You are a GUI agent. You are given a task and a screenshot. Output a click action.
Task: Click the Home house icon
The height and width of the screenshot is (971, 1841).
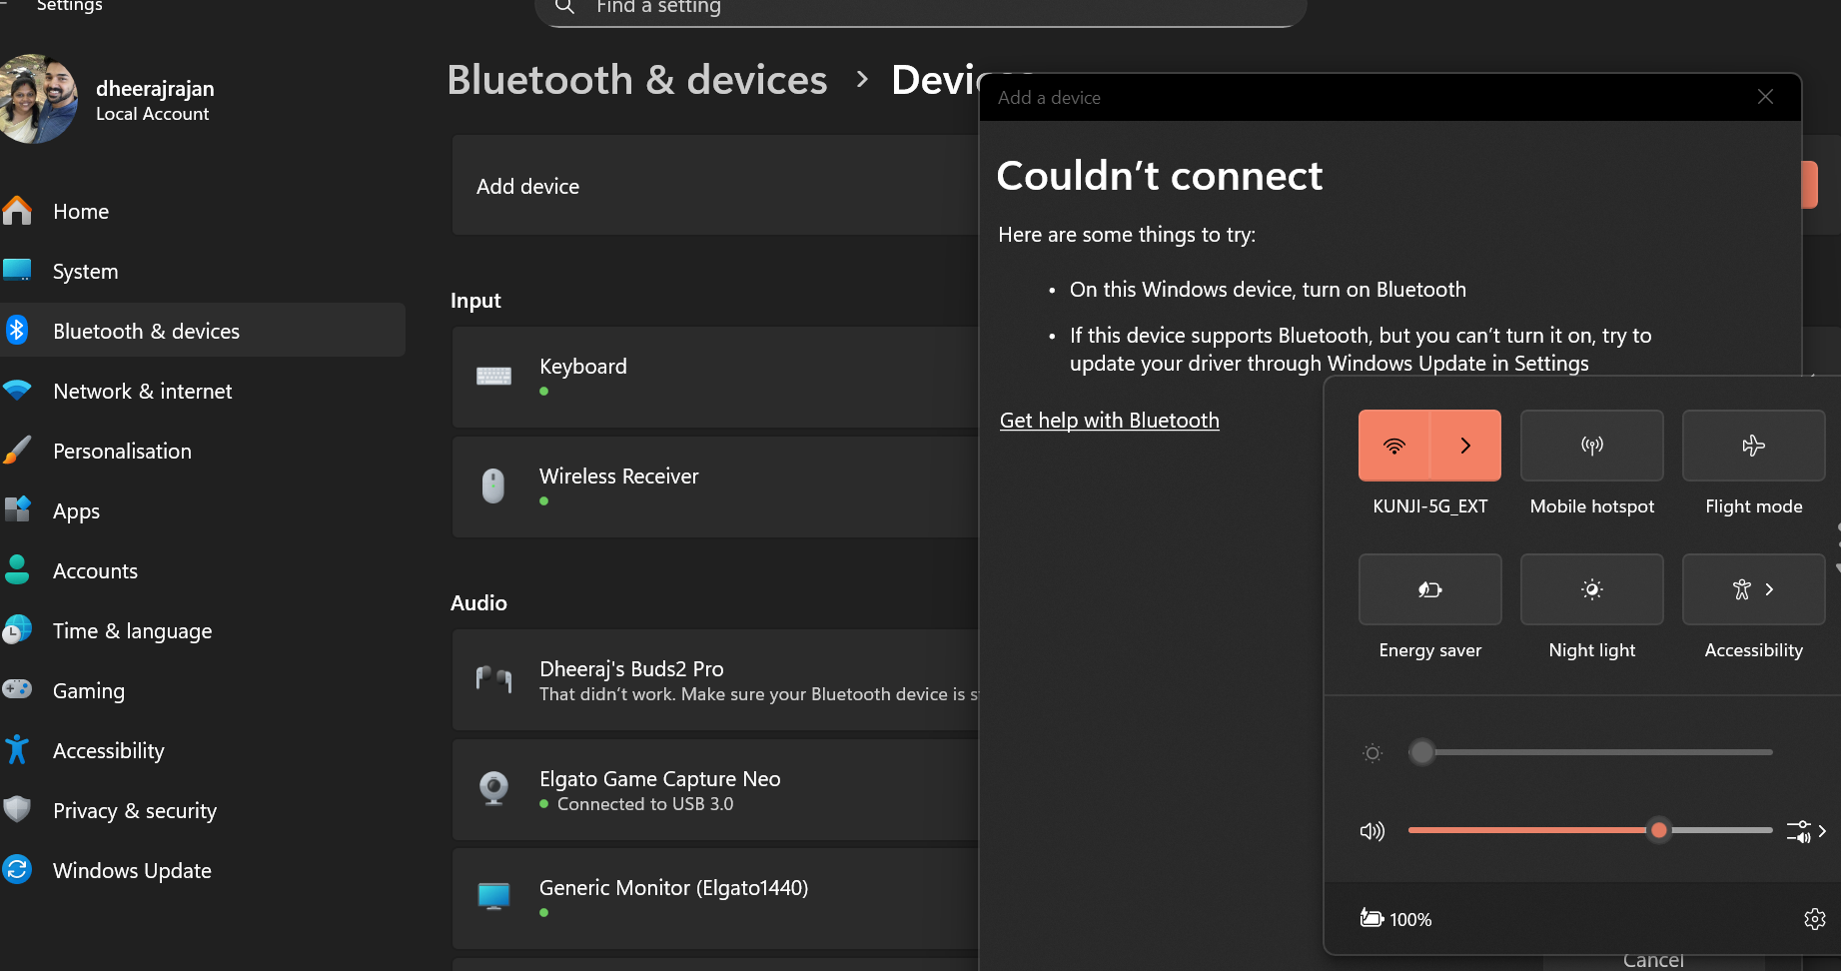click(17, 211)
